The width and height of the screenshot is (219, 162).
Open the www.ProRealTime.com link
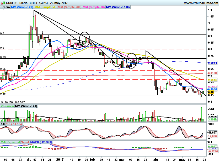[201, 3]
